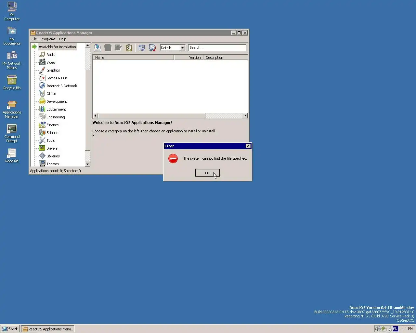
Task: Click the volume tray icon
Action: [x=378, y=329]
